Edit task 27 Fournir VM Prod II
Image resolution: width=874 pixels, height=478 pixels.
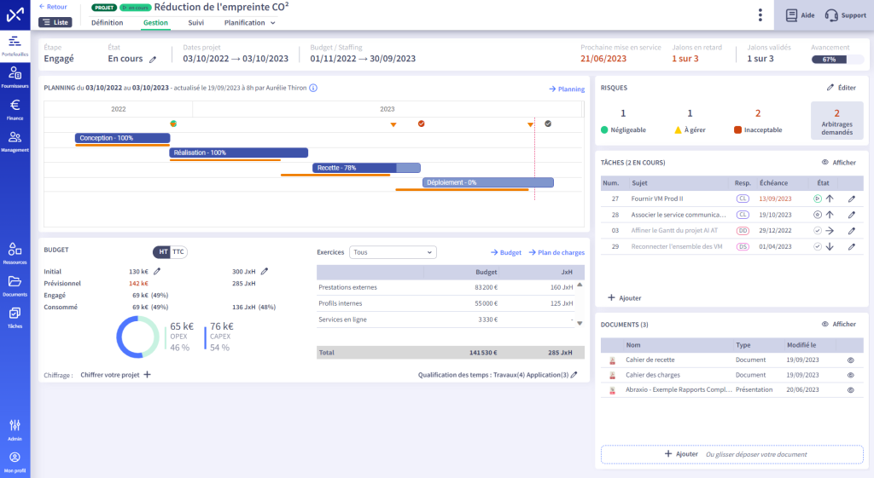pyautogui.click(x=851, y=199)
